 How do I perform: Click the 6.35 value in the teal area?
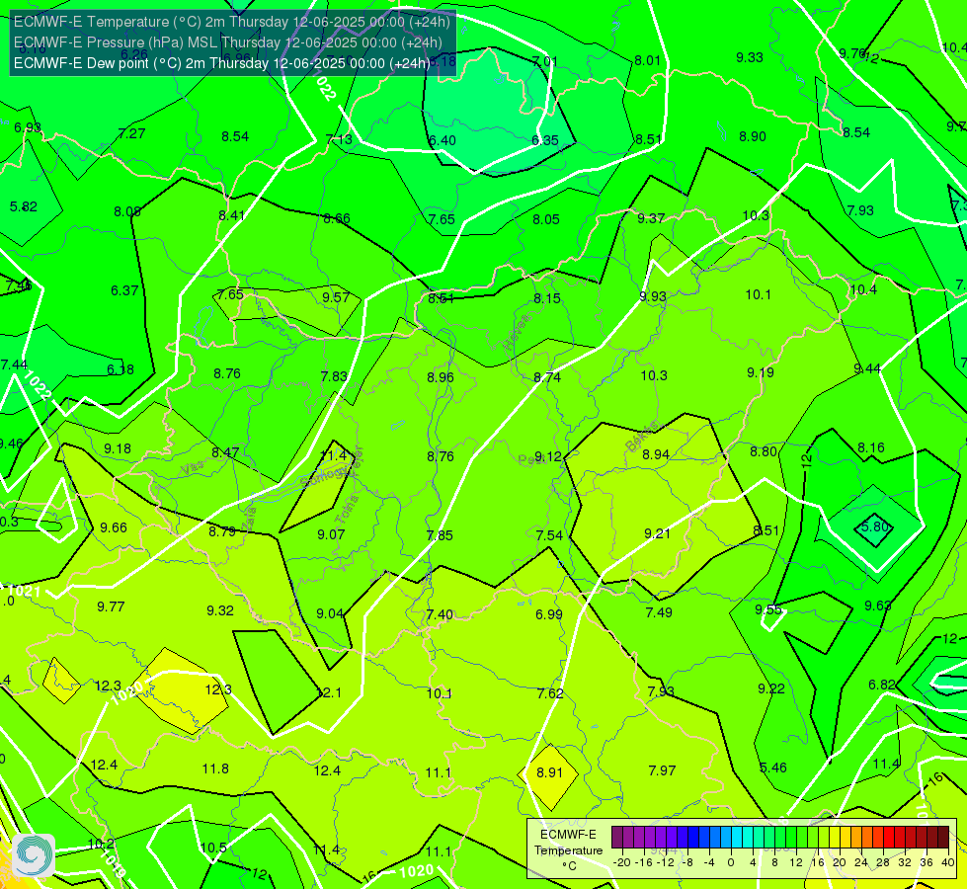point(545,140)
